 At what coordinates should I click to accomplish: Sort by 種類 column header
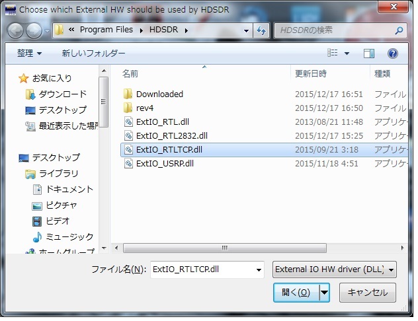click(382, 73)
